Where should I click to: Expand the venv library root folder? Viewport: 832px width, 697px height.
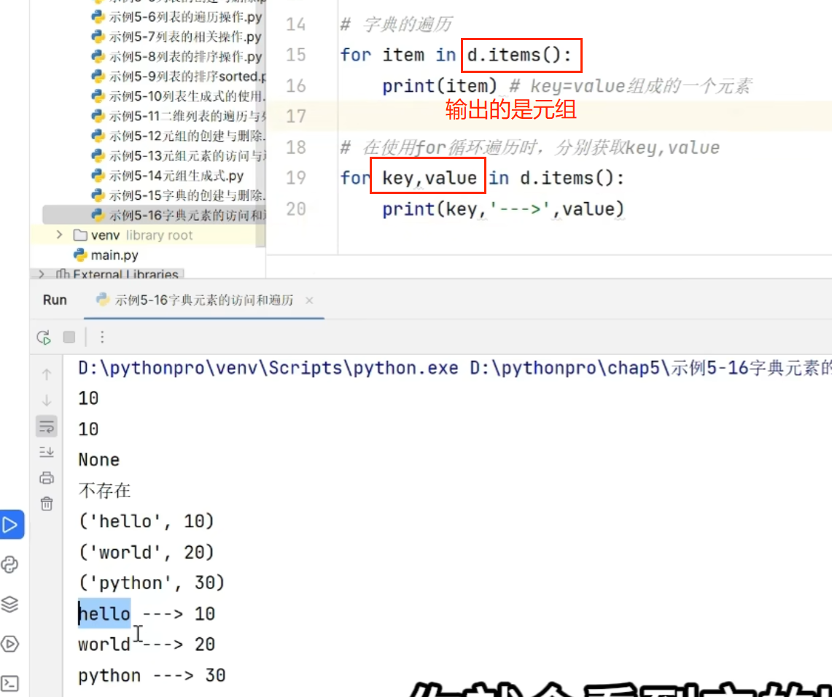pyautogui.click(x=60, y=235)
